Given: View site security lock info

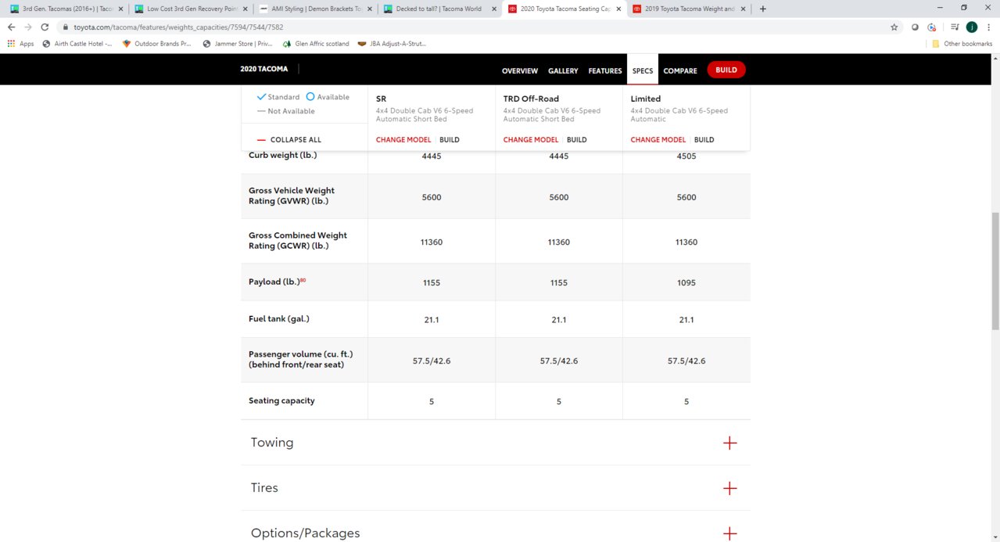Looking at the screenshot, I should (x=66, y=27).
